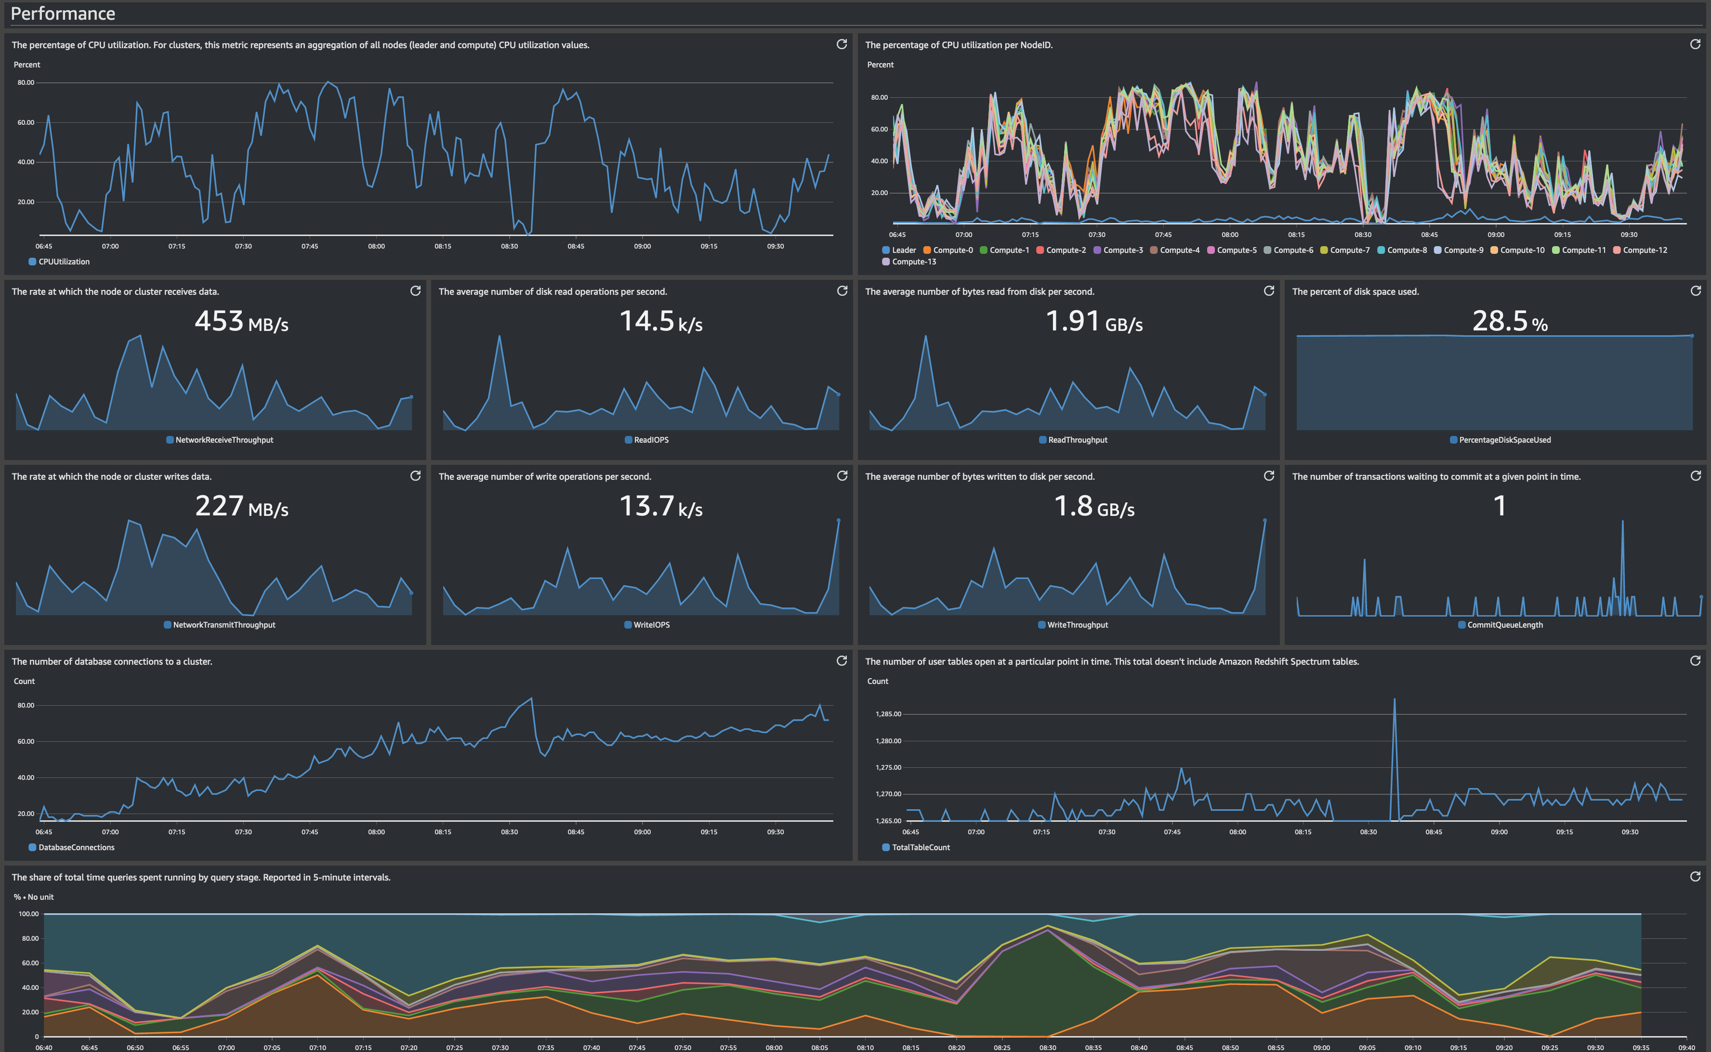Toggle the Compute-8 legend entry
Screen dimensions: 1711x1052
(1402, 250)
